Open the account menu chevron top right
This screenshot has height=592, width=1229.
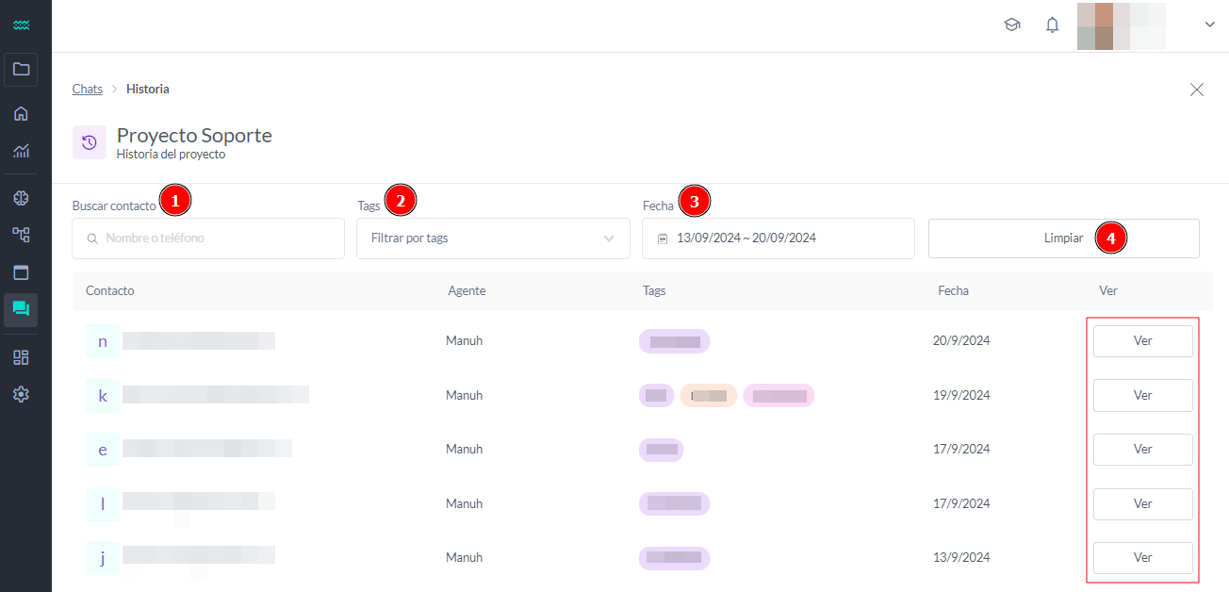1209,25
